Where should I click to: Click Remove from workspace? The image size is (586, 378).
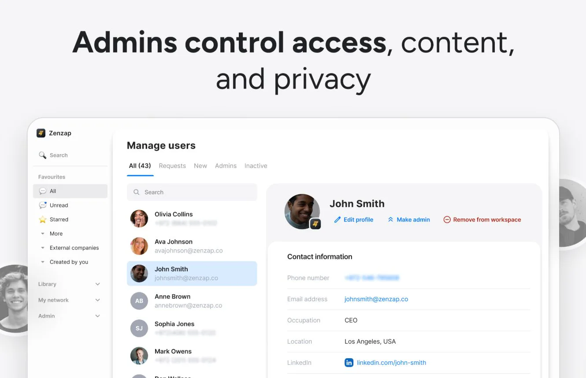[x=482, y=219]
